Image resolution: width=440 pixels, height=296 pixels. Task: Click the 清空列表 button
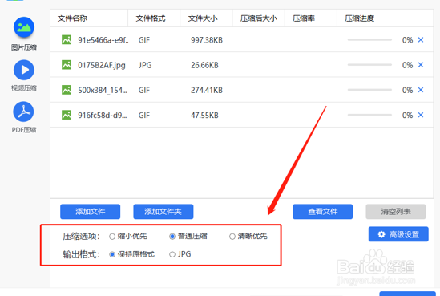(x=396, y=212)
